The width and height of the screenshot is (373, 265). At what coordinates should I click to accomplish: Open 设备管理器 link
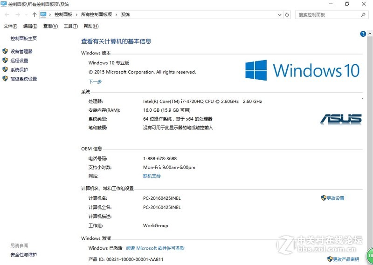point(21,51)
